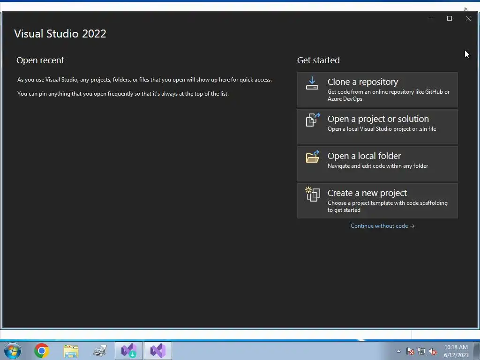Maximize the Visual Studio 2022 window

click(450, 18)
